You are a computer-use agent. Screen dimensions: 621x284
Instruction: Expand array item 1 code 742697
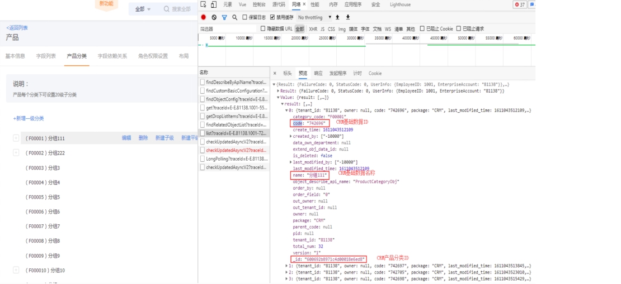point(287,266)
